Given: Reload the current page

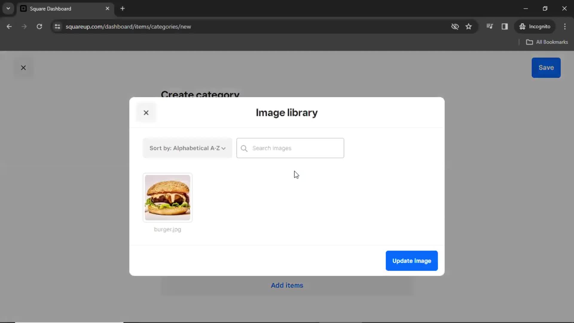Looking at the screenshot, I should tap(39, 27).
